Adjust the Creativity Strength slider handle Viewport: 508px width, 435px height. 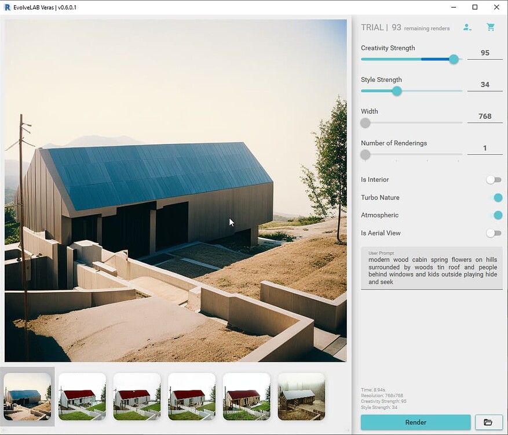click(x=454, y=59)
